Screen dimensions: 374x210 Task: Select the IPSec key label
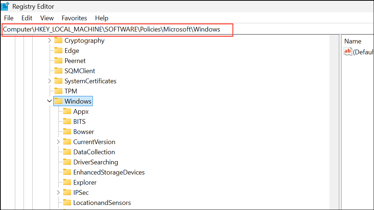point(81,193)
